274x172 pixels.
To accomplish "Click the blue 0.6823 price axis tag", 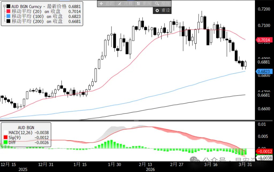I will click(264, 72).
